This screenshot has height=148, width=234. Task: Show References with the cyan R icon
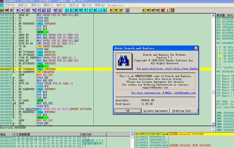click(x=95, y=10)
